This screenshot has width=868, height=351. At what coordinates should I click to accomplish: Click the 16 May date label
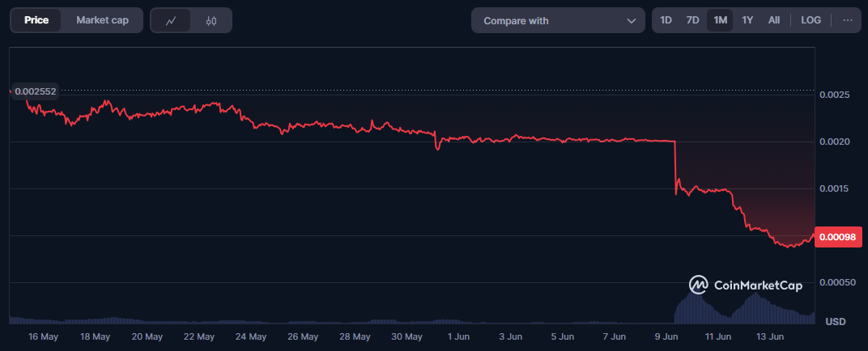pos(43,336)
